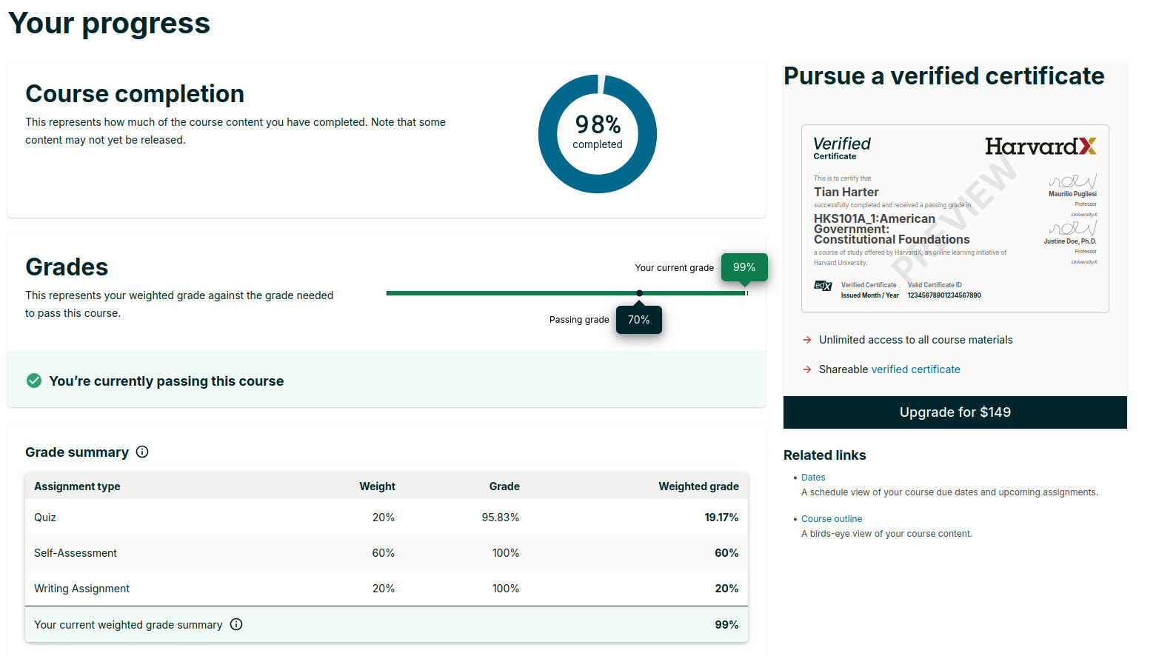Click the certificate preview image
This screenshot has height=656, width=1156.
[x=955, y=218]
